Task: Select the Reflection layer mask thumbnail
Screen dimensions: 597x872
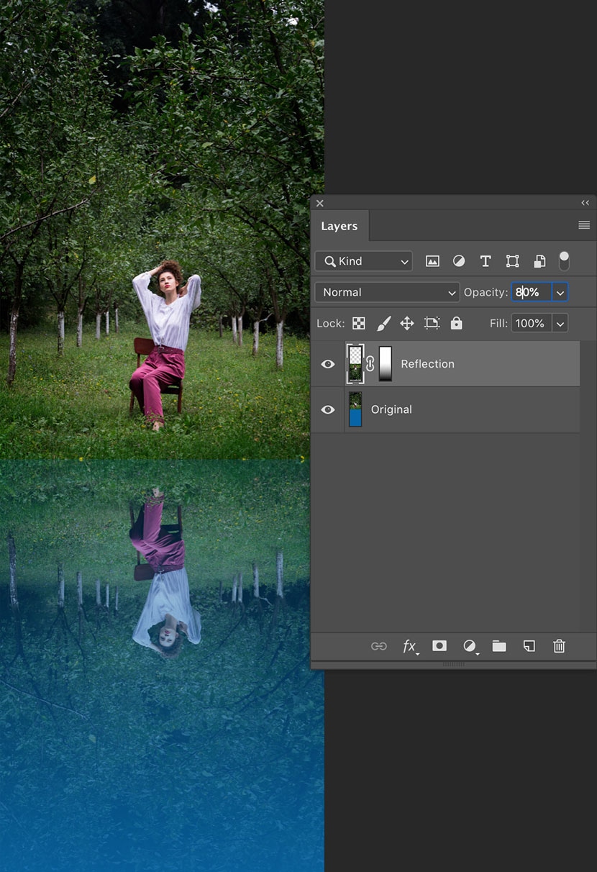Action: click(386, 363)
